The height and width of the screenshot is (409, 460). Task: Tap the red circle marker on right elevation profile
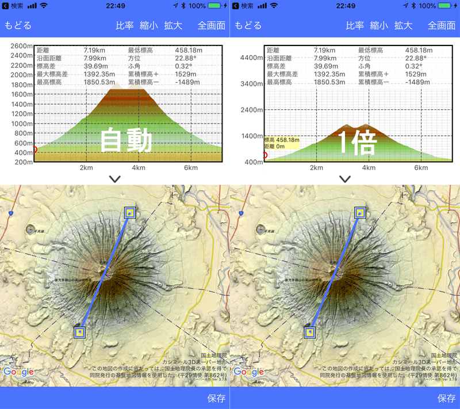[x=264, y=155]
